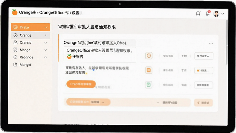
Task: Open the bookmark icon in top bar
Action: (198, 13)
